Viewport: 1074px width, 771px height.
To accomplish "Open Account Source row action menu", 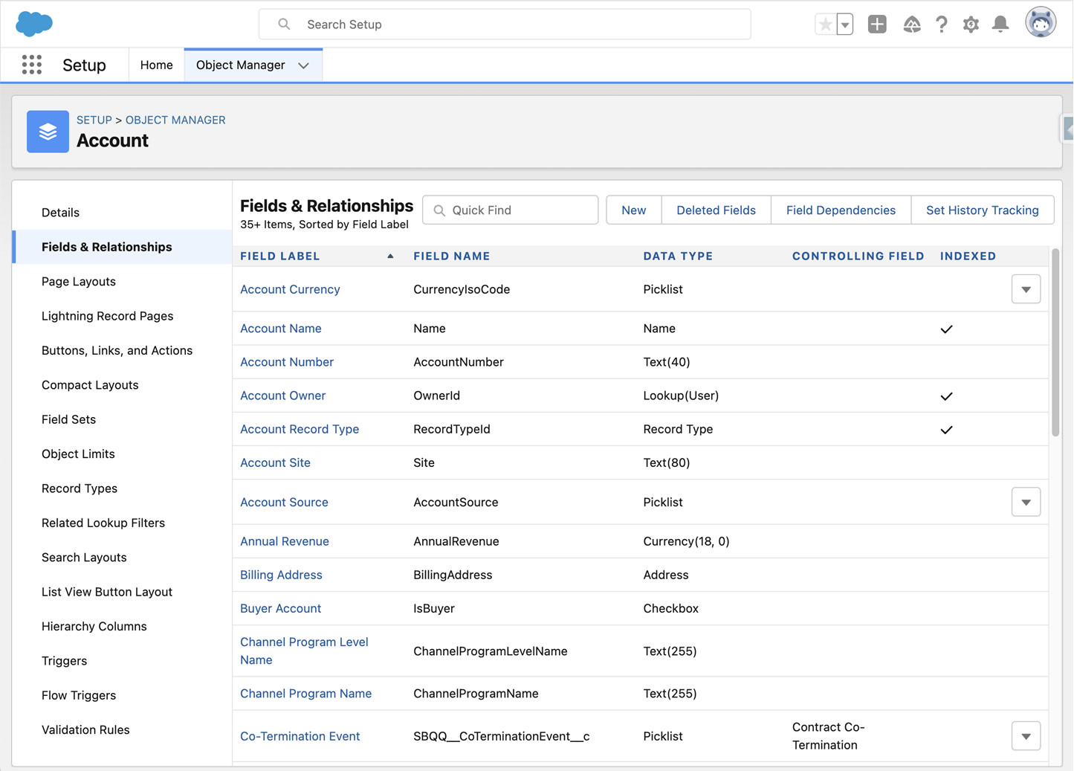I will pyautogui.click(x=1026, y=502).
